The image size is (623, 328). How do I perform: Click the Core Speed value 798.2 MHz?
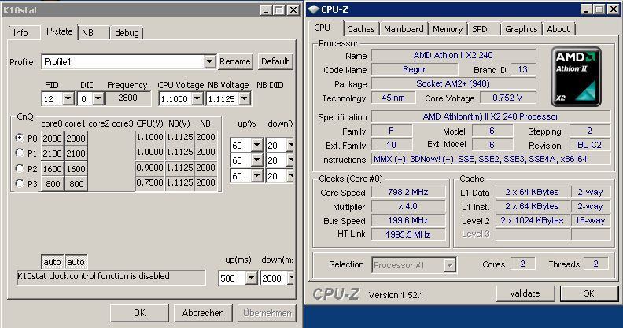pos(408,192)
